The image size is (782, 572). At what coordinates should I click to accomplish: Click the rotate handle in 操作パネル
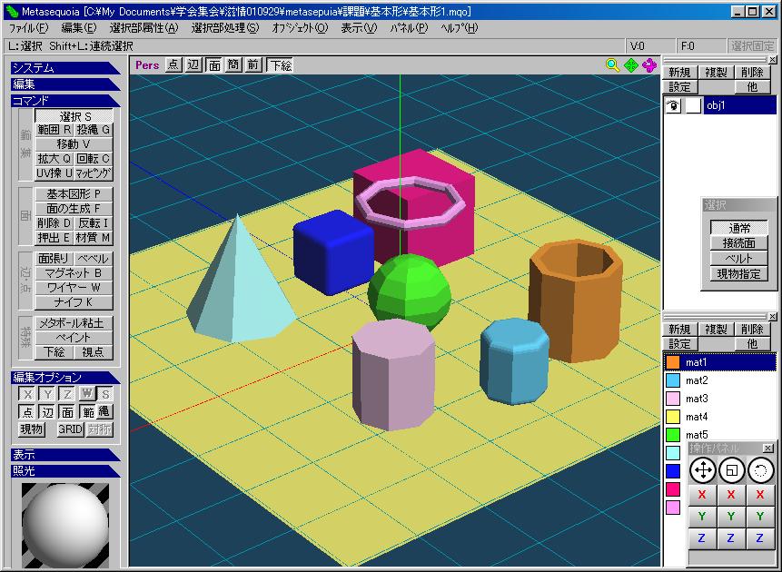[760, 470]
